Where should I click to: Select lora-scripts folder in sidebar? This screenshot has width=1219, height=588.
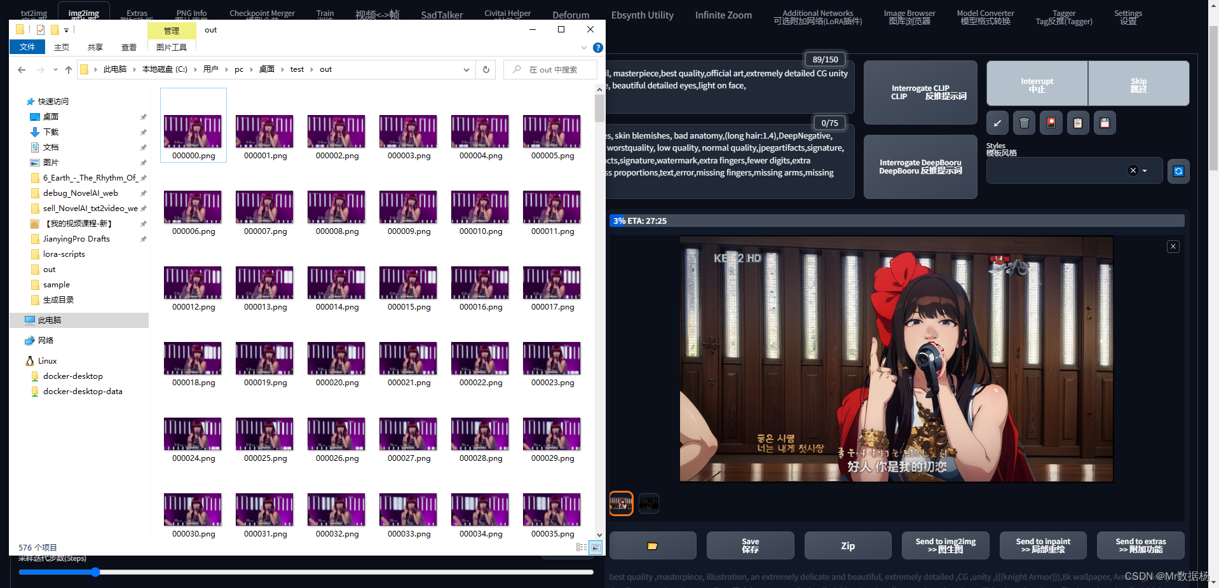pyautogui.click(x=64, y=254)
